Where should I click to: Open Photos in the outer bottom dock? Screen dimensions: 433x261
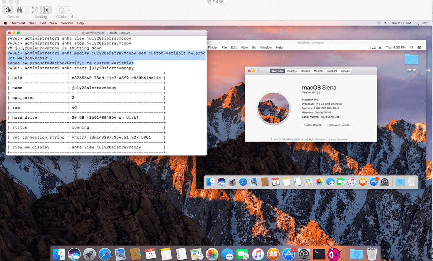pyautogui.click(x=212, y=254)
